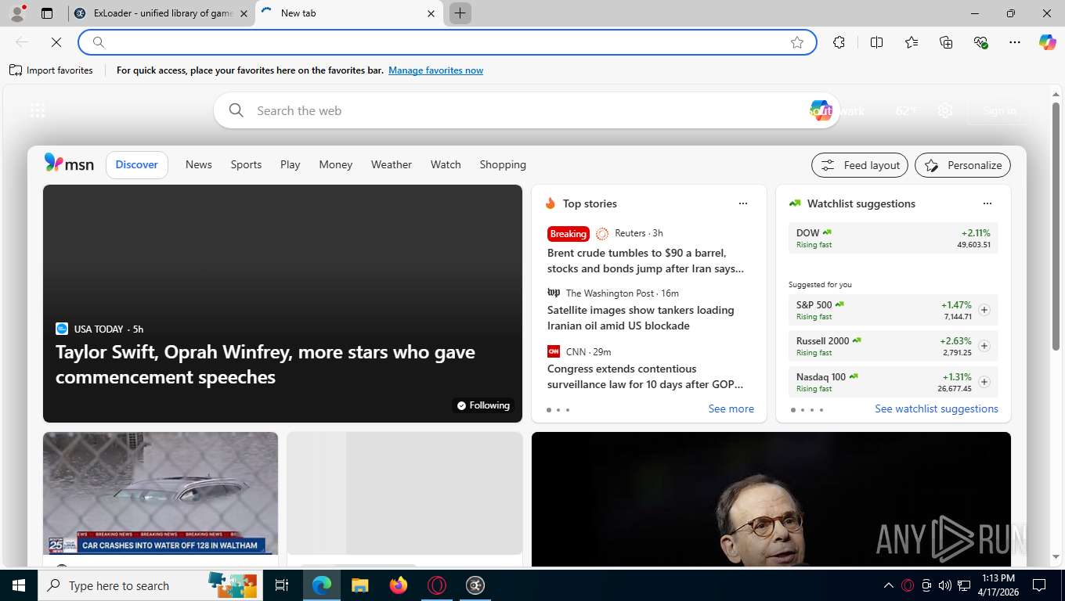Viewport: 1065px width, 601px height.
Task: Open Top stories more options ellipsis
Action: 743,203
